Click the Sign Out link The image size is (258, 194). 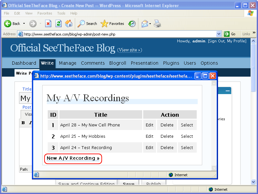(217, 41)
